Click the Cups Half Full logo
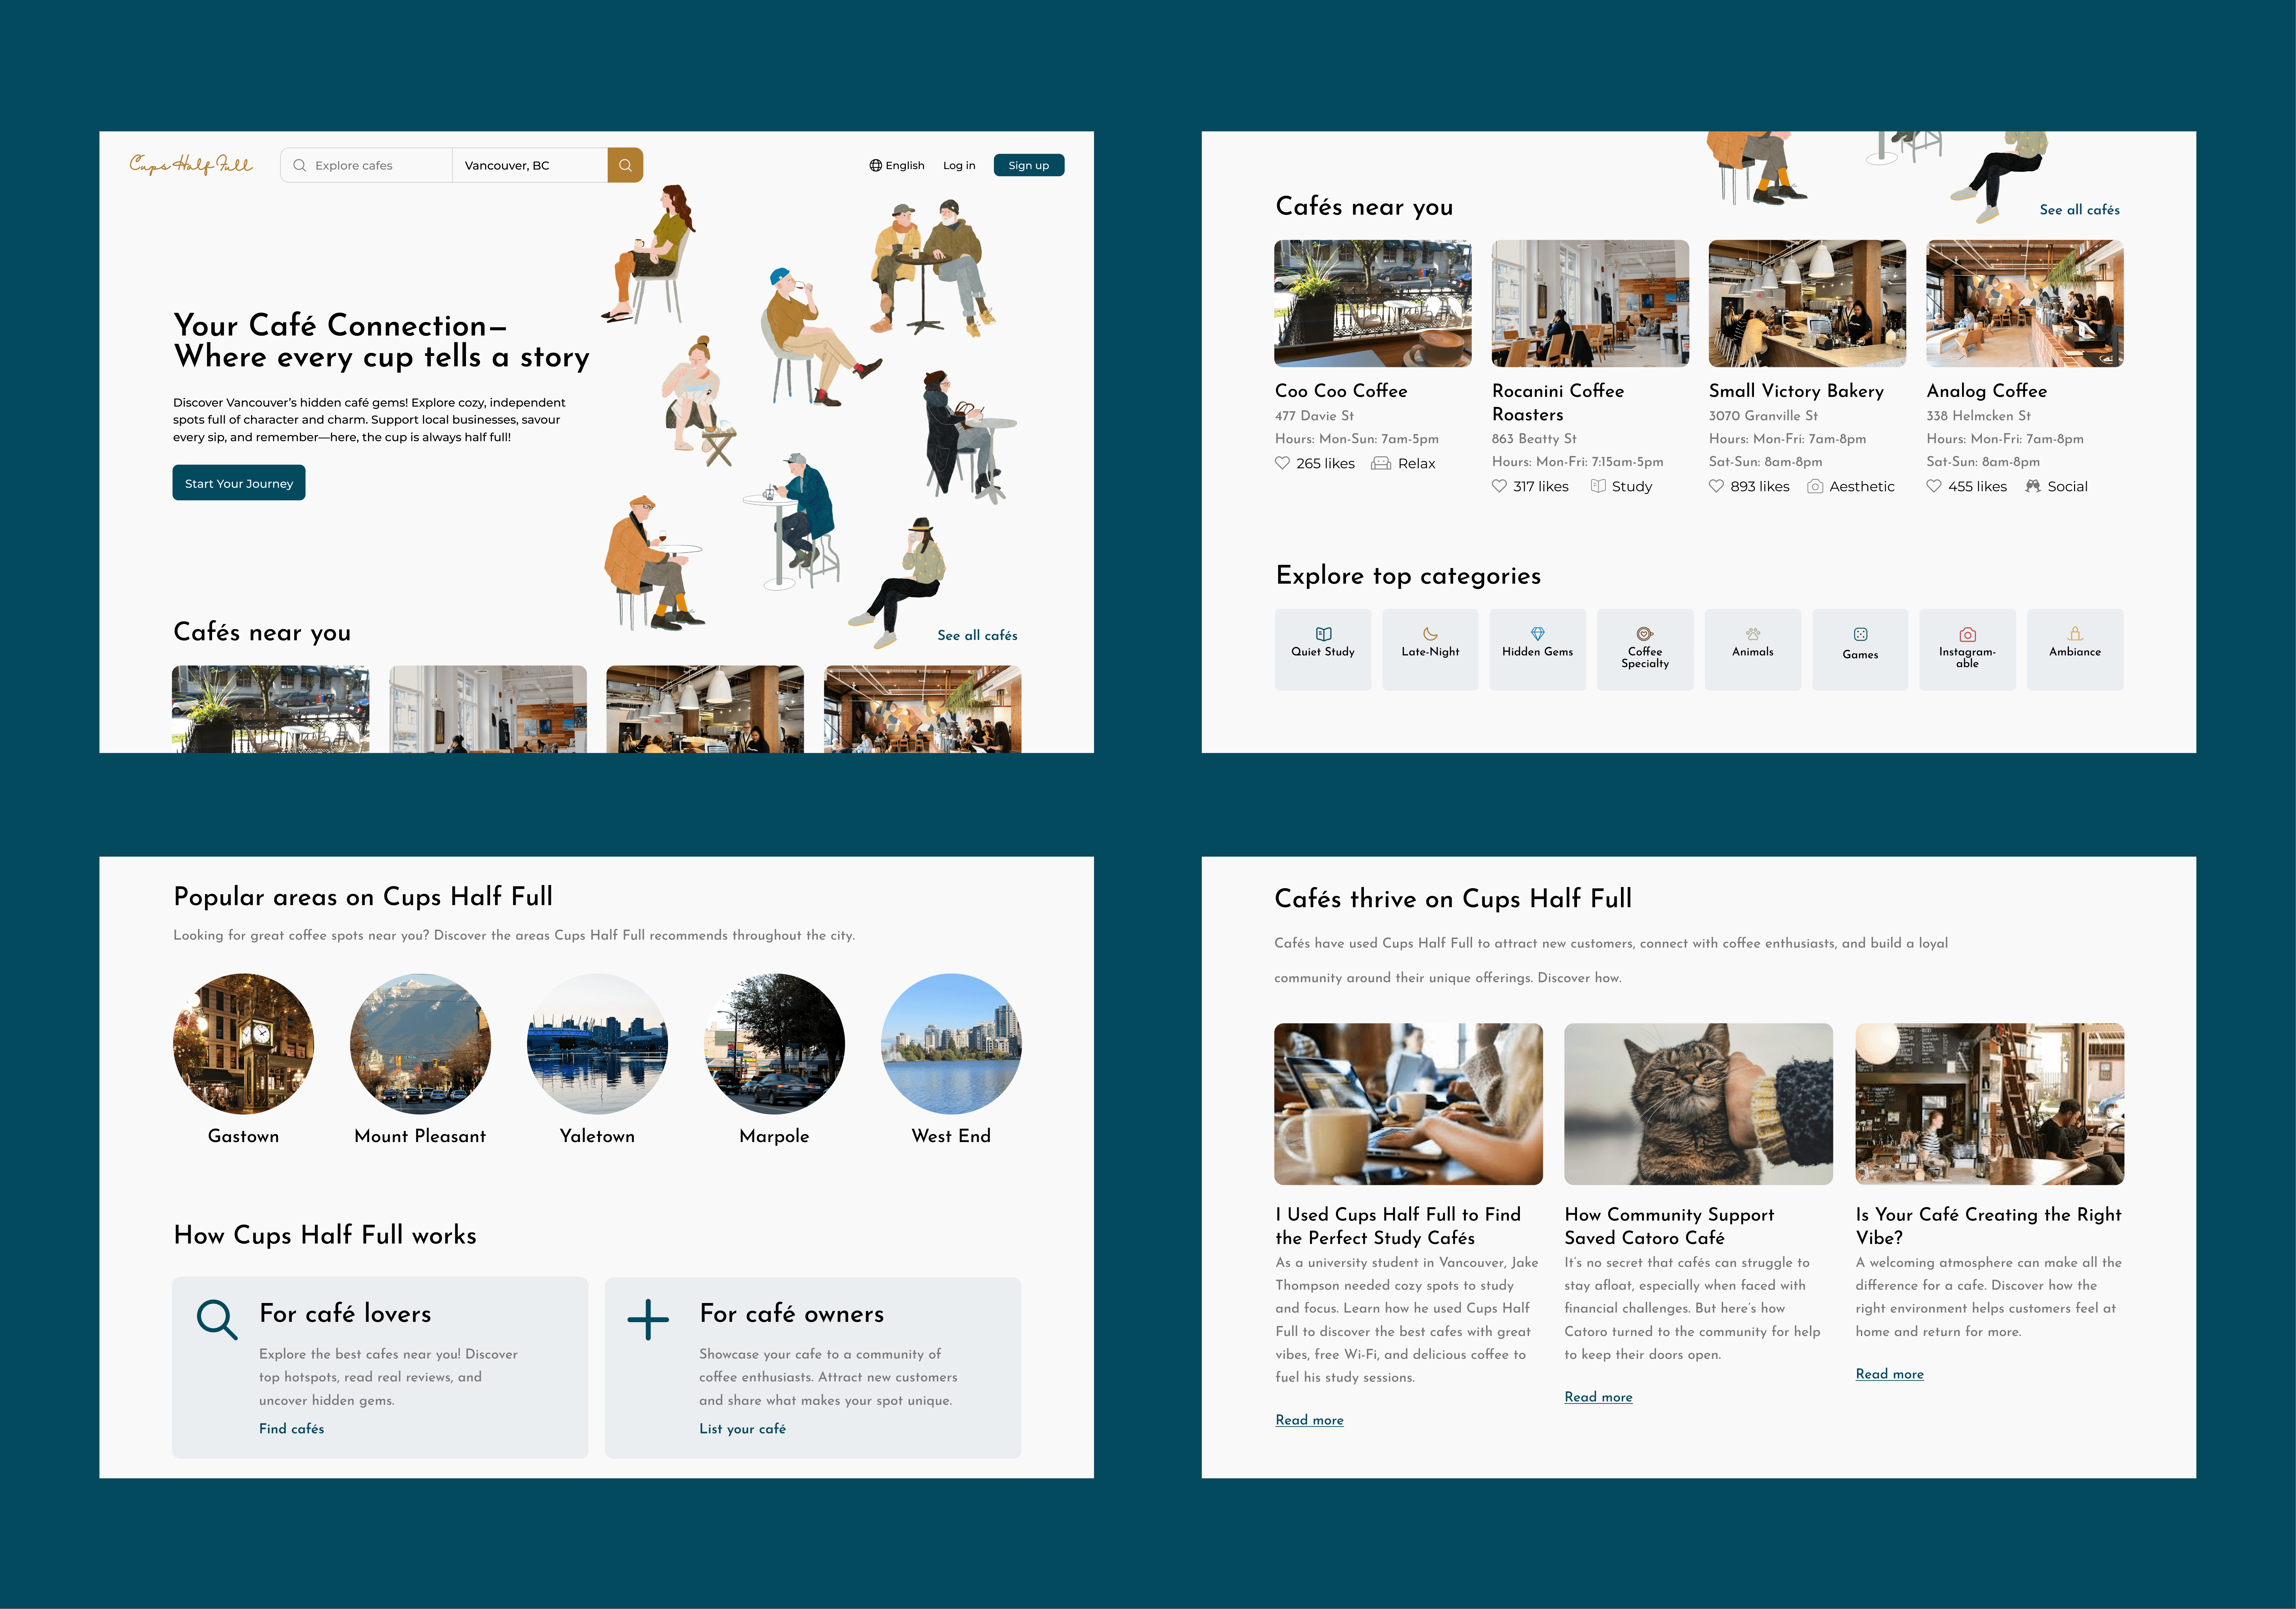Screen dimensions: 2296x1609 pos(191,164)
